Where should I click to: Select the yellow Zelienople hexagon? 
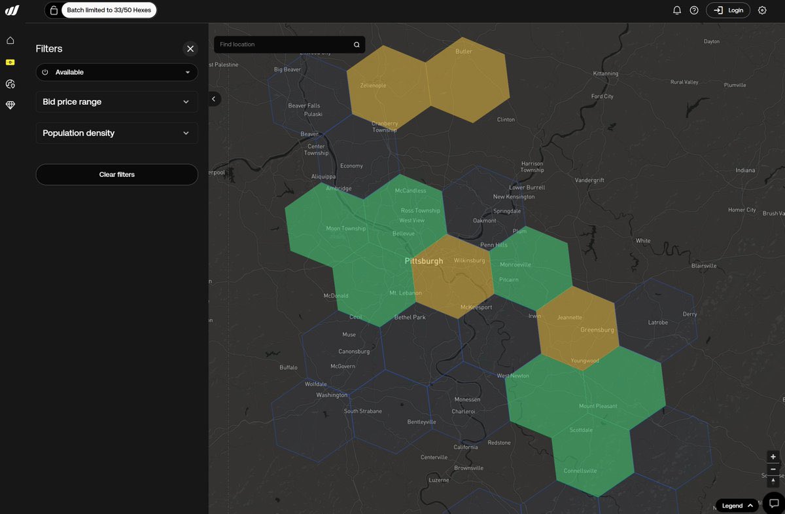[387, 88]
